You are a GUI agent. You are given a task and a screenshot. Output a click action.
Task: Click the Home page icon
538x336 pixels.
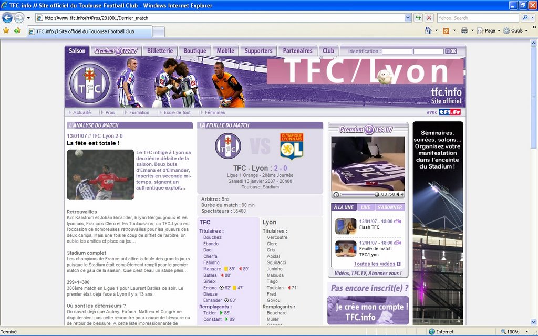click(x=428, y=30)
